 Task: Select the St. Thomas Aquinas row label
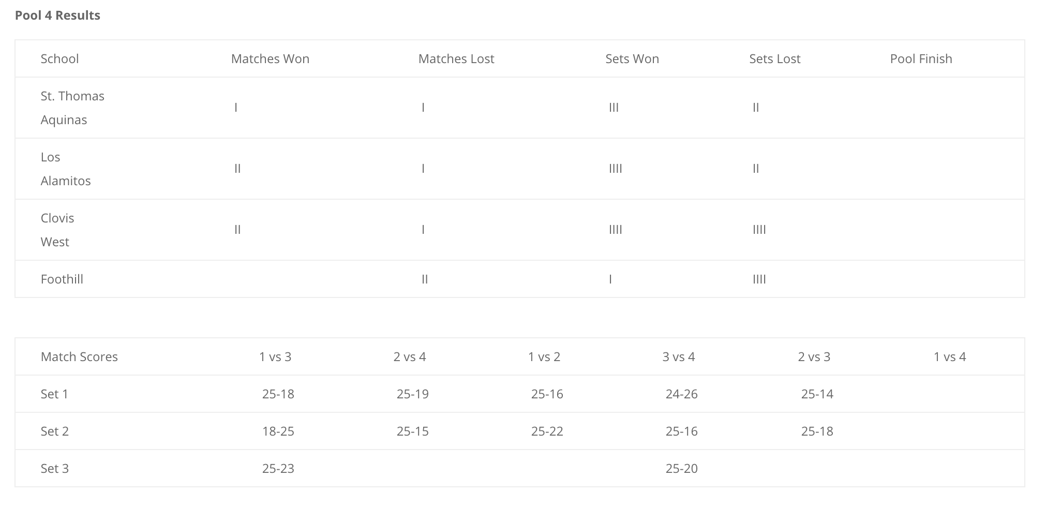pos(72,108)
